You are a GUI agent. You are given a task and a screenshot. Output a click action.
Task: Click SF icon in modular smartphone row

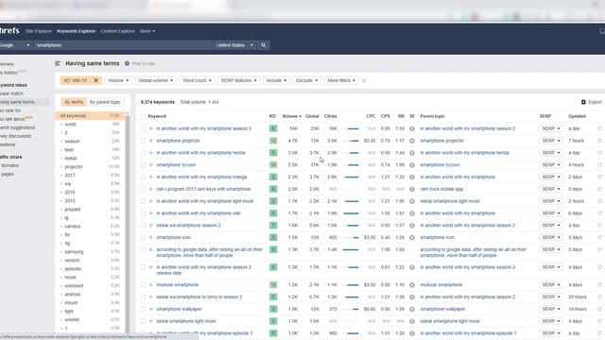point(412,285)
